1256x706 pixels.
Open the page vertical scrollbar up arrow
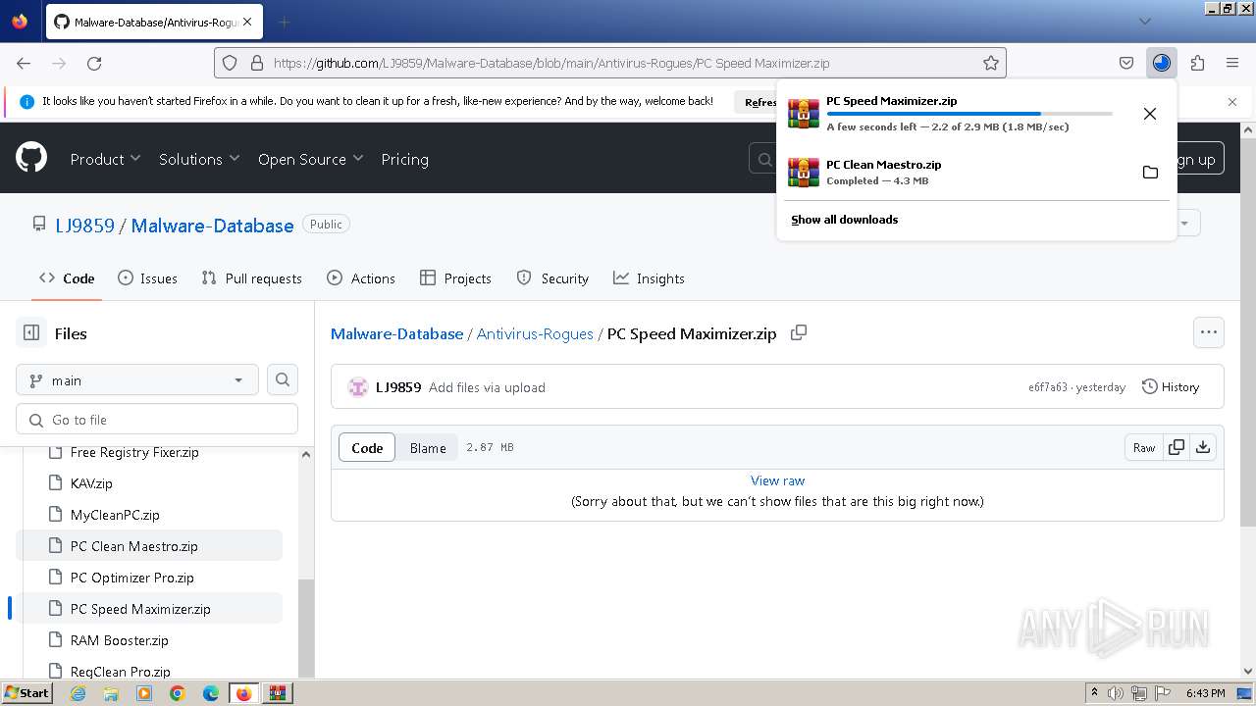coord(1248,129)
